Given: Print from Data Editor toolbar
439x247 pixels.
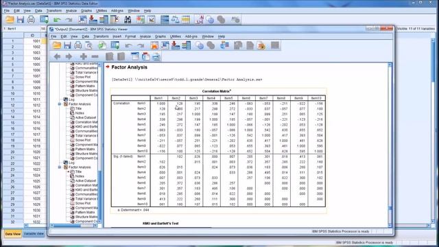Looking at the screenshot, I should [31, 19].
